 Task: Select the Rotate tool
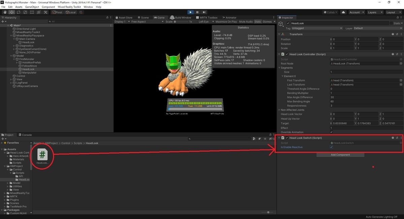18,12
